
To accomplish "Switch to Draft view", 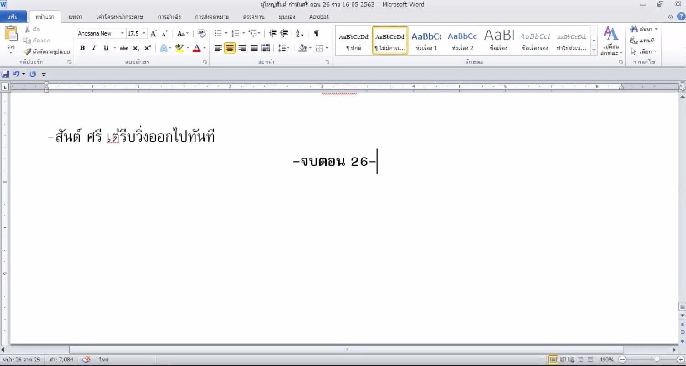I will 590,360.
